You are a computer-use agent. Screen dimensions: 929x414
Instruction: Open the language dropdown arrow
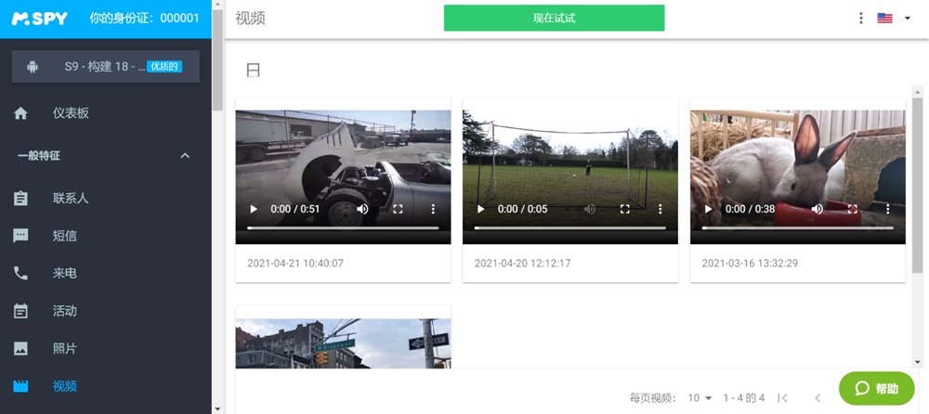pyautogui.click(x=907, y=19)
